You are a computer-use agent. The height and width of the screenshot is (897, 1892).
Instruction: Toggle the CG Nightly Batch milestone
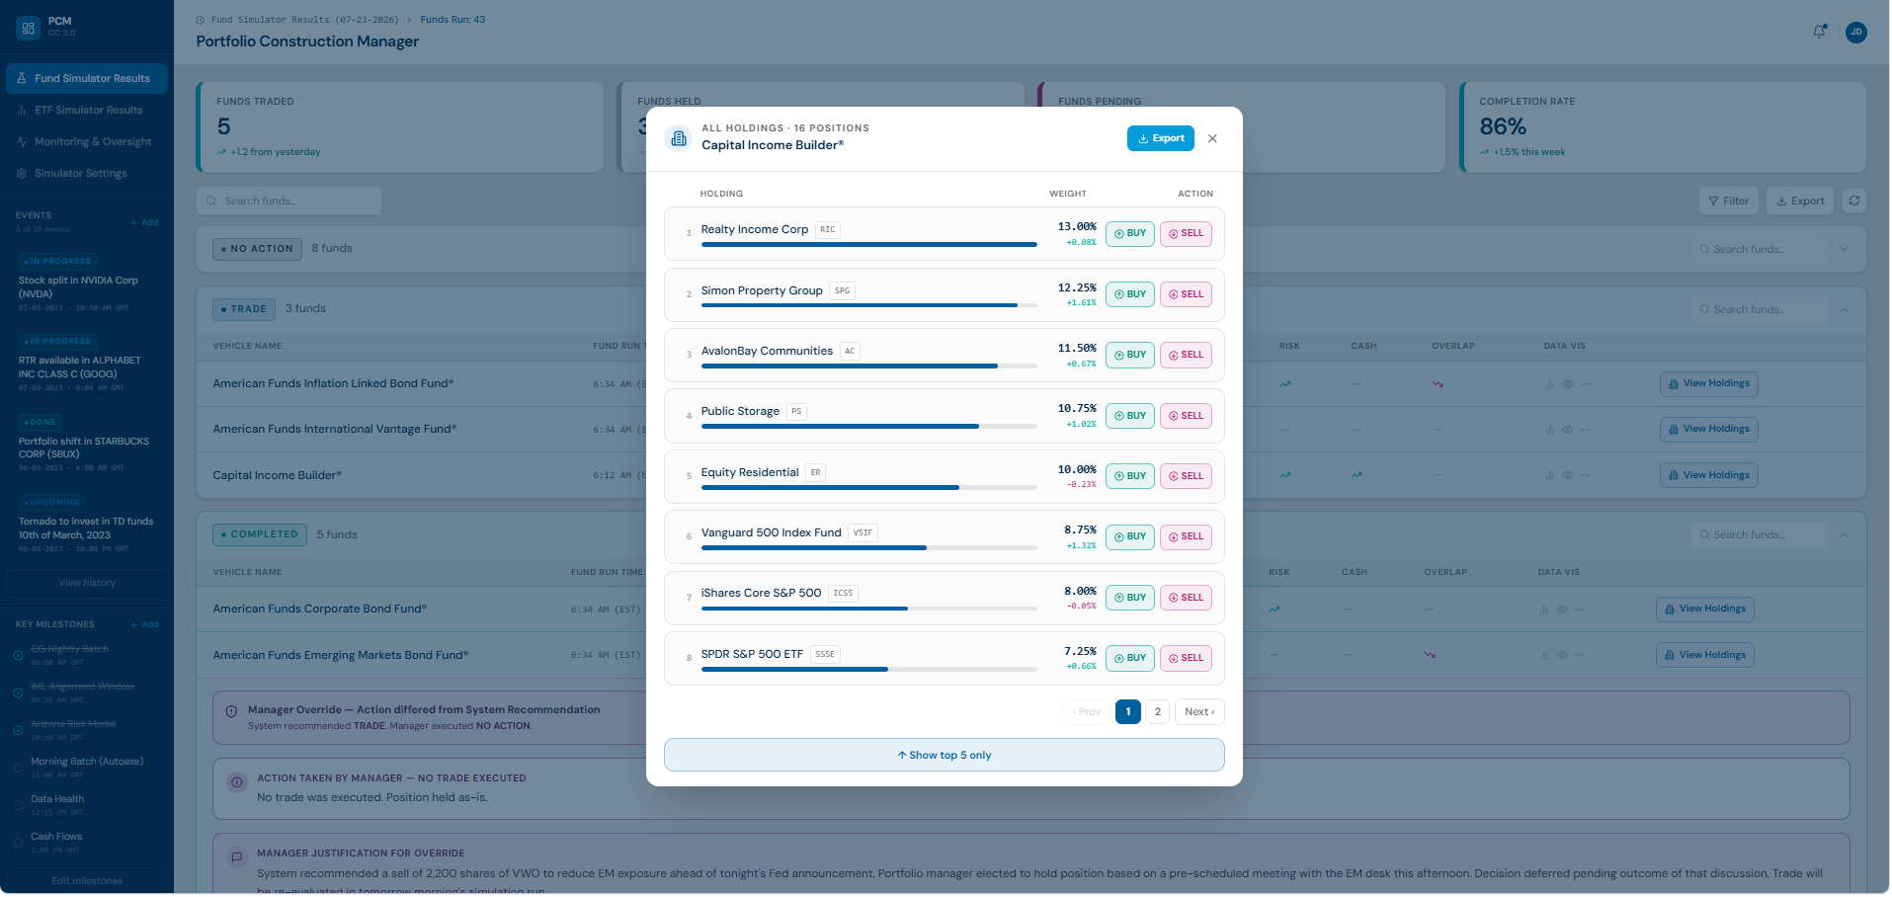[x=18, y=656]
